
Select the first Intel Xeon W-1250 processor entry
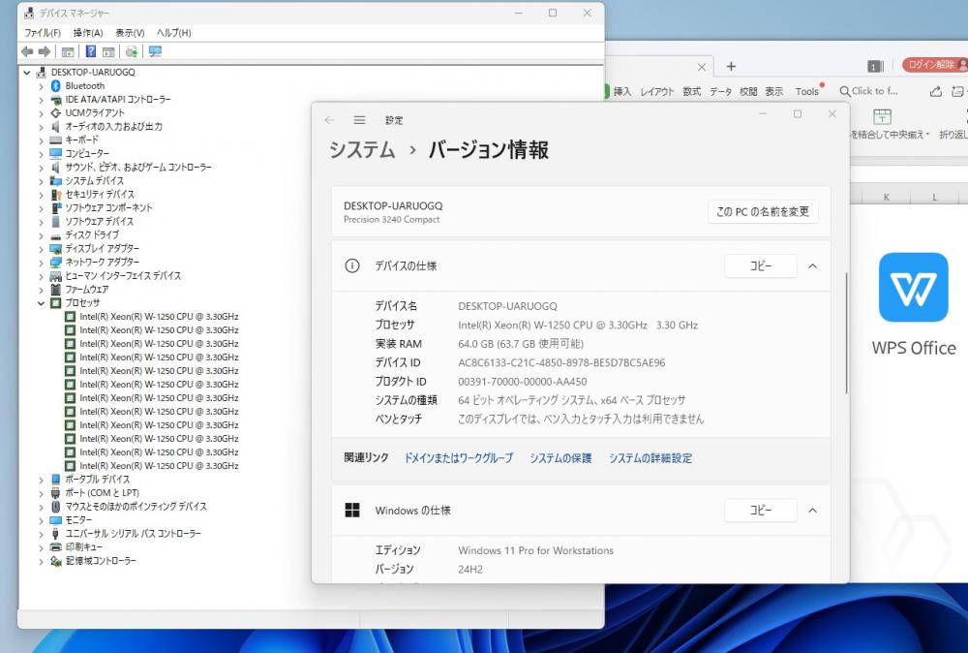159,316
